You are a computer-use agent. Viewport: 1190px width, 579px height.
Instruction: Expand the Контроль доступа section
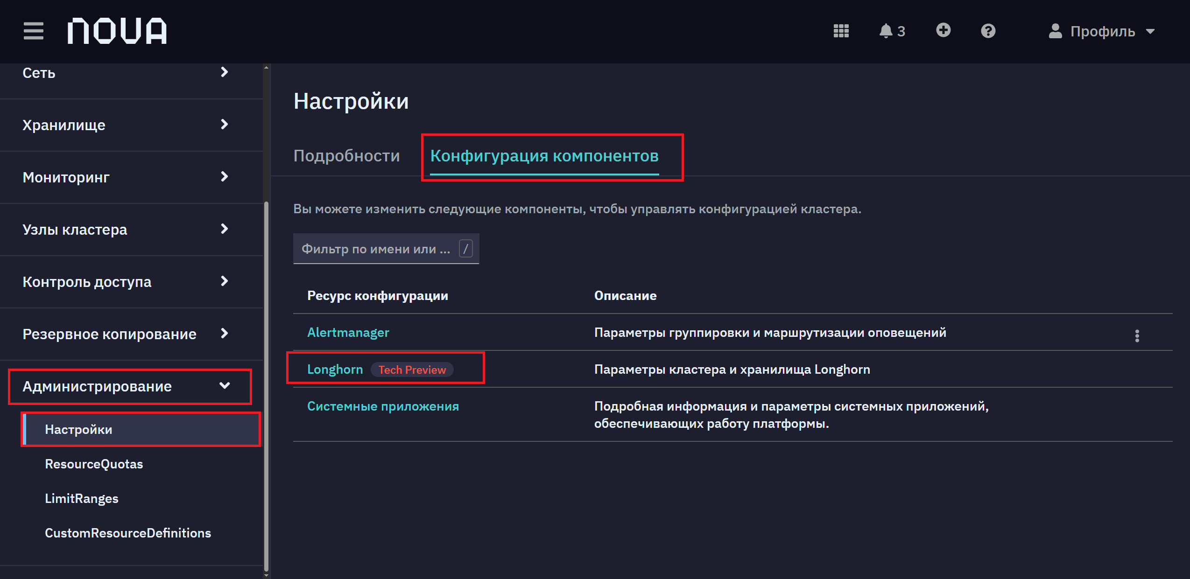click(x=131, y=282)
